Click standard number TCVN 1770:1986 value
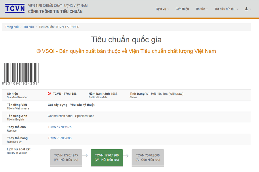The height and width of the screenshot is (172, 259). coord(65,94)
